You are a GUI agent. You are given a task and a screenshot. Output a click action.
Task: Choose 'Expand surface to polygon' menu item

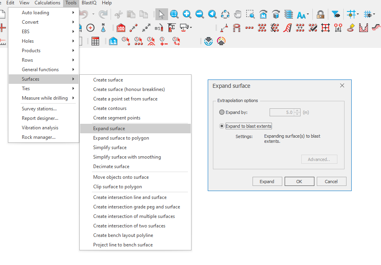click(x=135, y=138)
